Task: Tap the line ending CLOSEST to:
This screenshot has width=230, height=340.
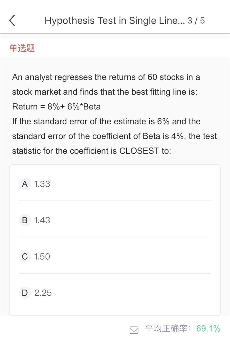Action: tap(91, 151)
